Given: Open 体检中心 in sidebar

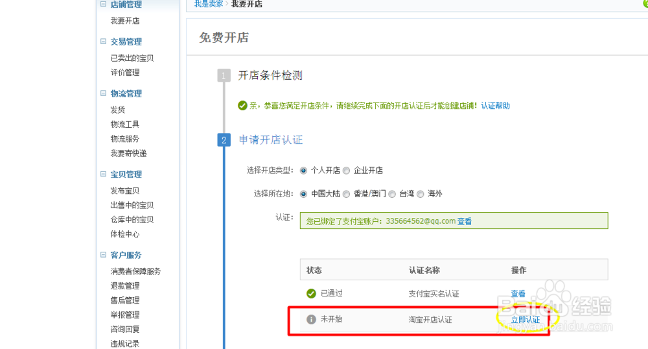Looking at the screenshot, I should point(125,234).
